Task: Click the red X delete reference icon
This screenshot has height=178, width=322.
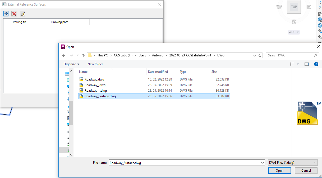Action: click(x=14, y=14)
